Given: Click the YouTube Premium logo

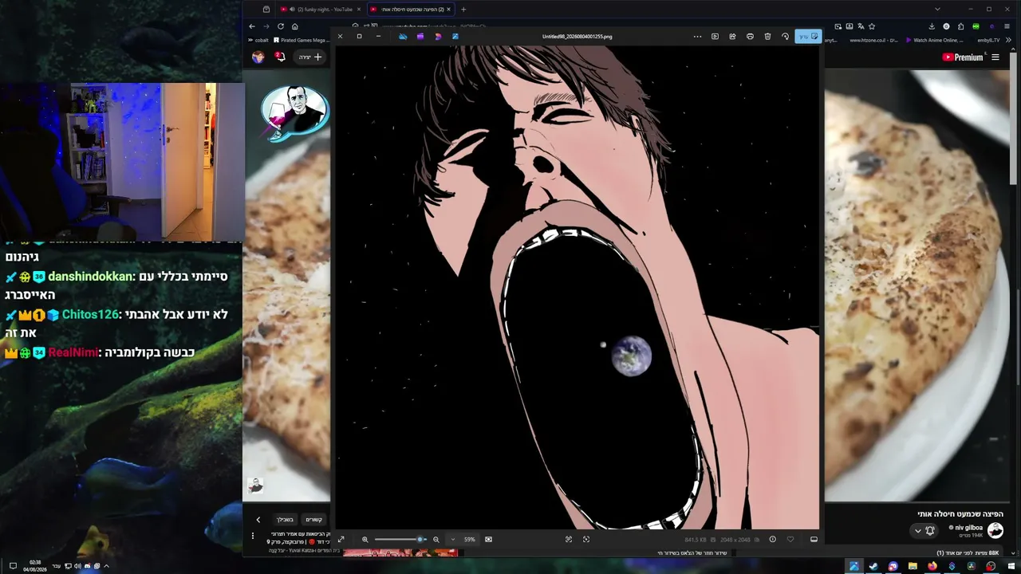Looking at the screenshot, I should coord(963,57).
